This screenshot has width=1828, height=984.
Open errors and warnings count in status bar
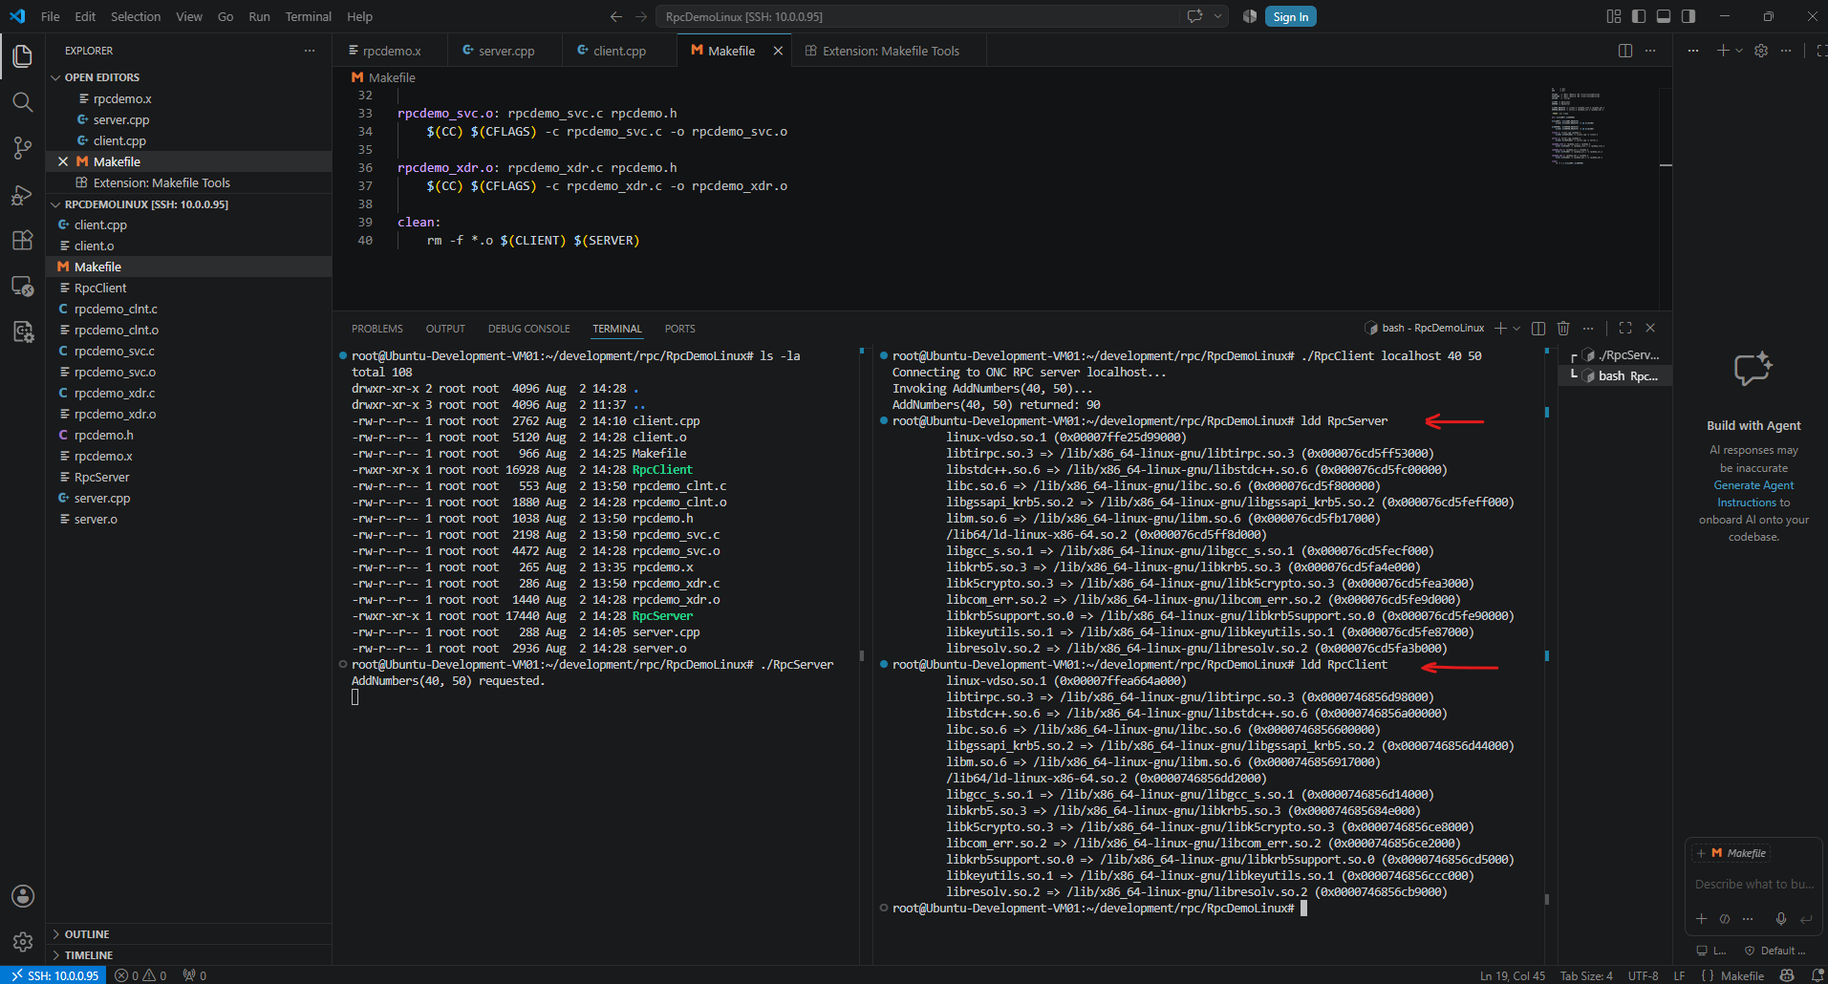140,975
